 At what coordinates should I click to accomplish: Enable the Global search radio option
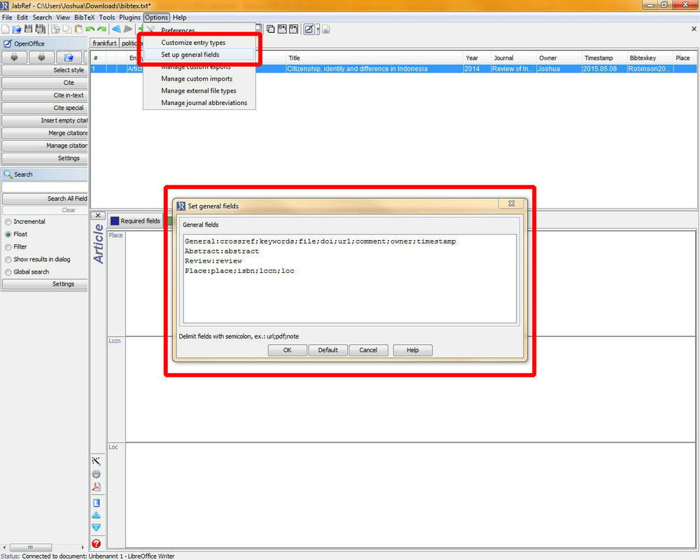(x=8, y=272)
